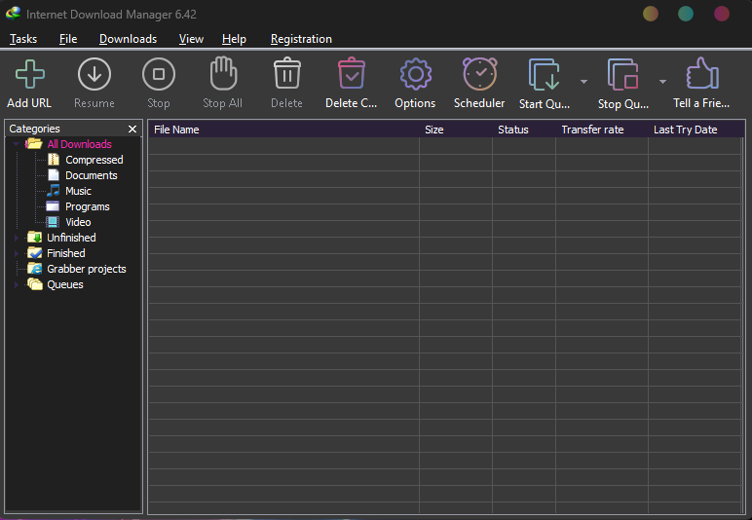Open the Scheduler alarm clock icon
This screenshot has width=752, height=520.
(x=479, y=74)
